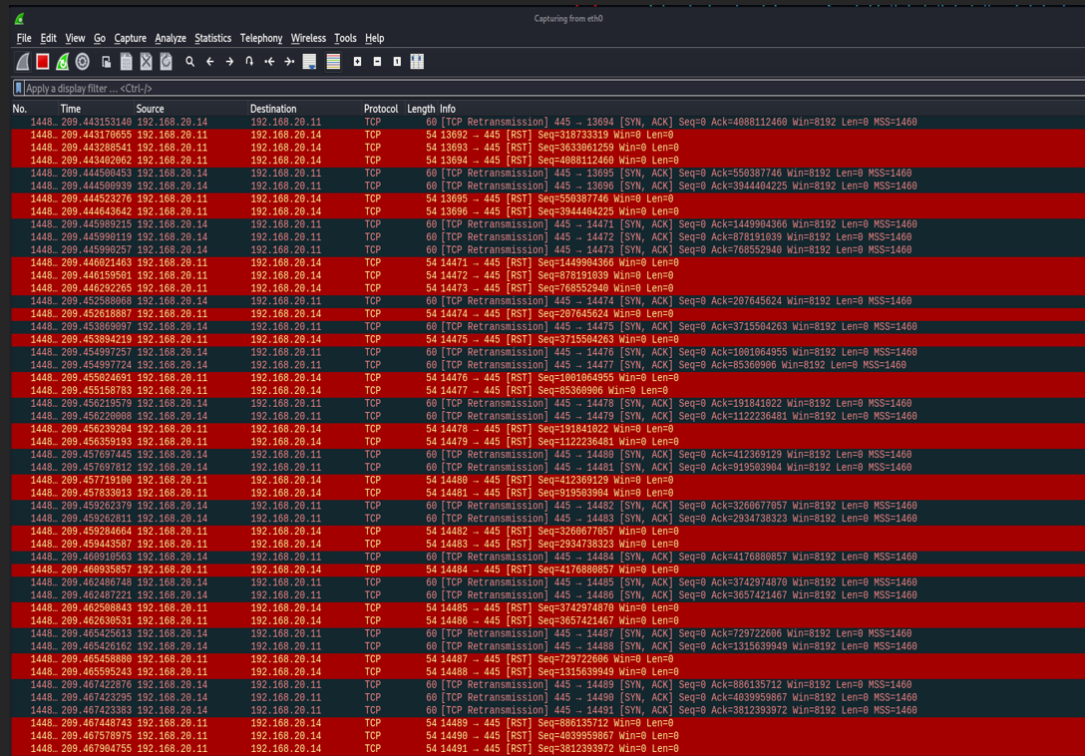Click the Resize columns to content icon

[x=419, y=61]
